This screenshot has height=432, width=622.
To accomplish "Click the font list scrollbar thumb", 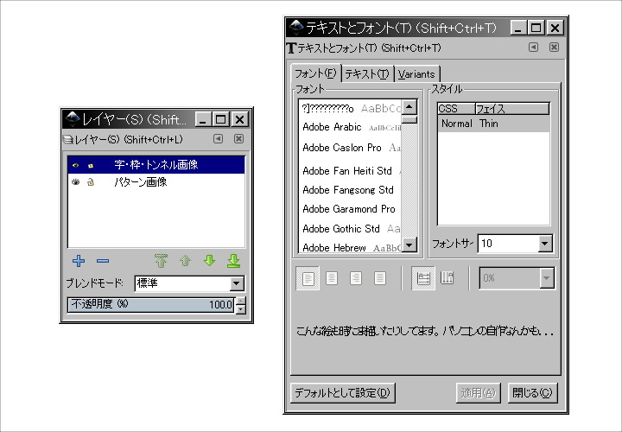I will 409,119.
